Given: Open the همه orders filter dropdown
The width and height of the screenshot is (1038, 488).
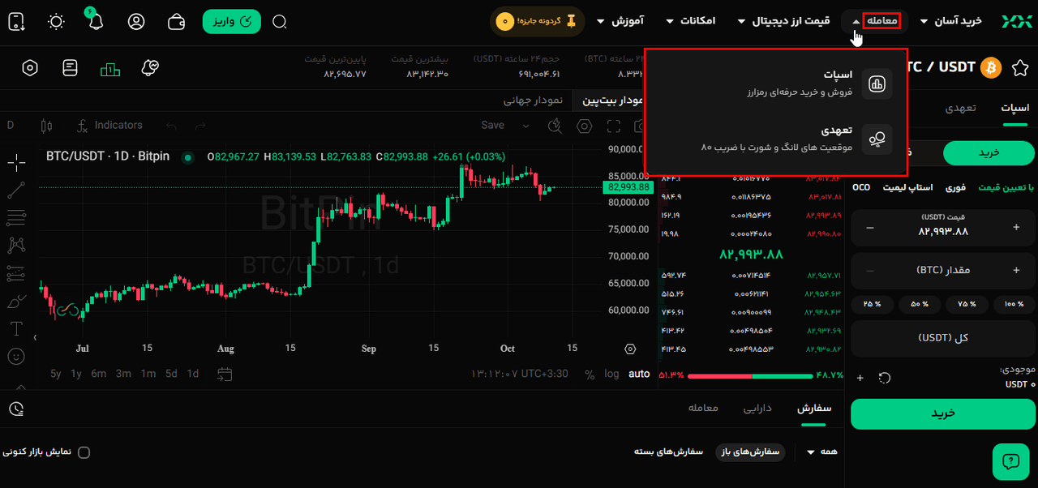Looking at the screenshot, I should click(x=822, y=452).
